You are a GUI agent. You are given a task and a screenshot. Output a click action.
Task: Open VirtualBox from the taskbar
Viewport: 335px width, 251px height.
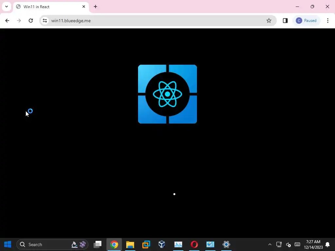tap(162, 244)
